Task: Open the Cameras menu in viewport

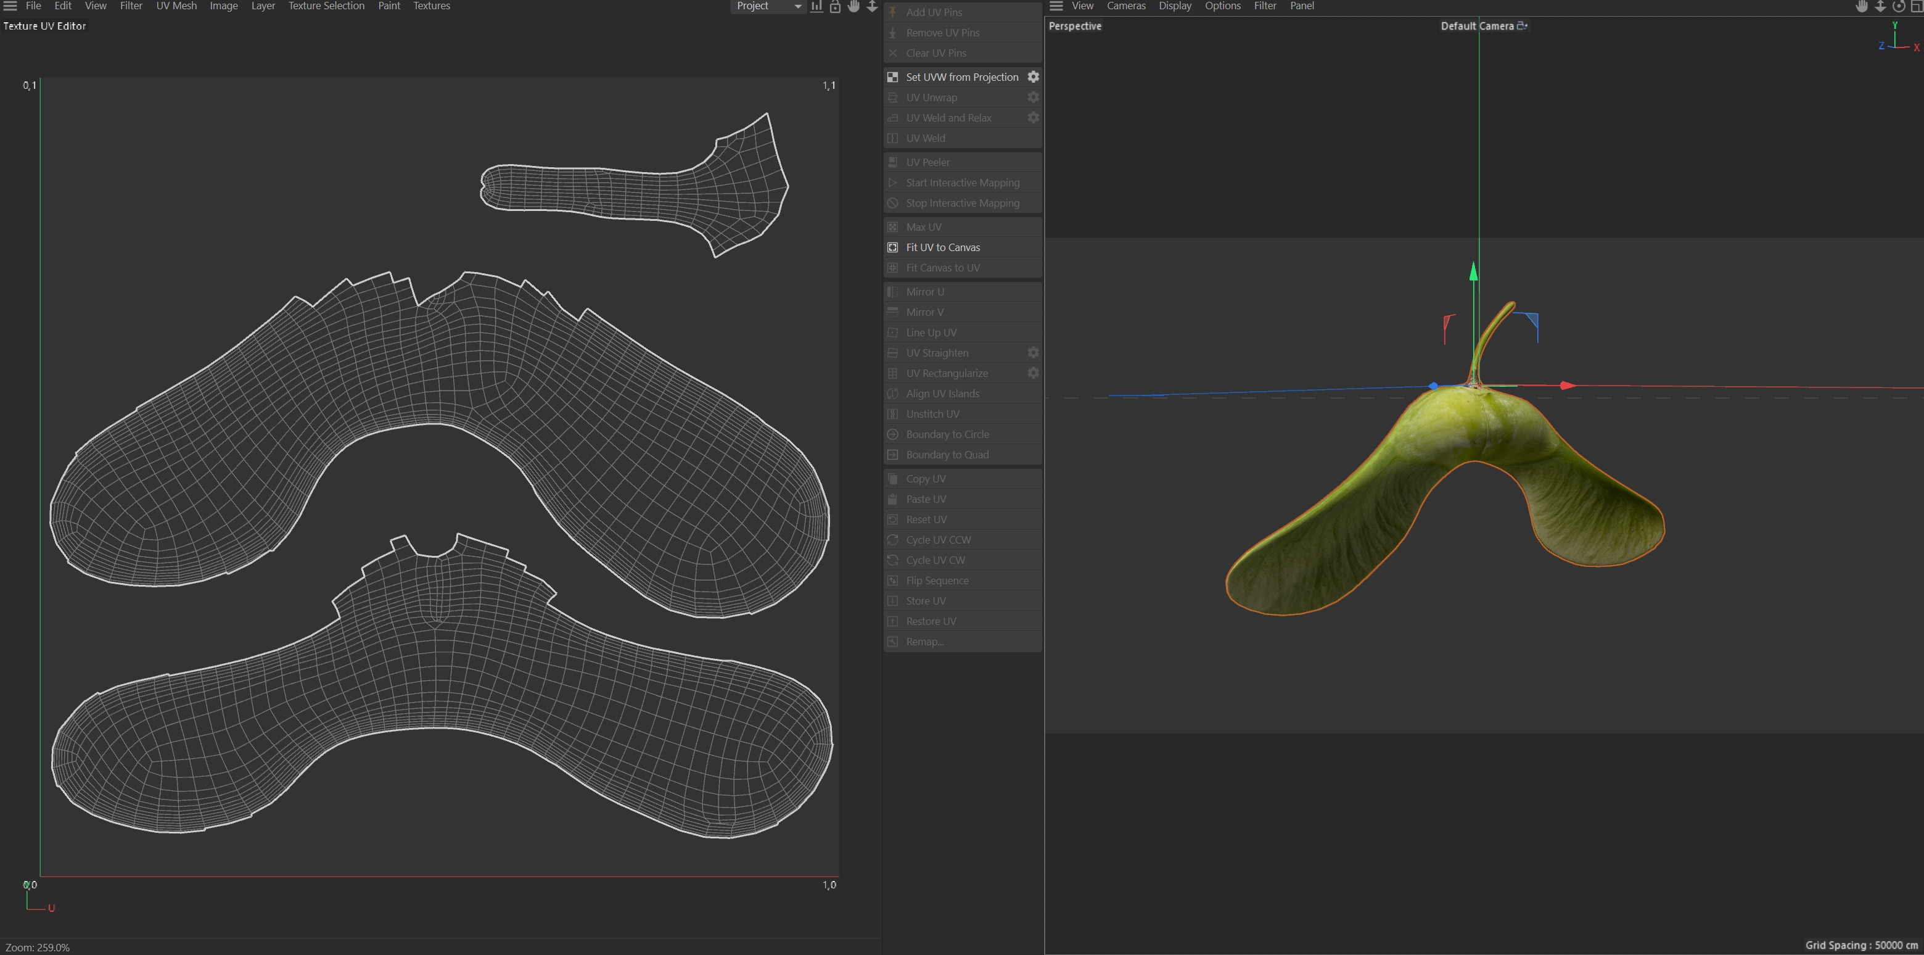Action: pyautogui.click(x=1125, y=6)
